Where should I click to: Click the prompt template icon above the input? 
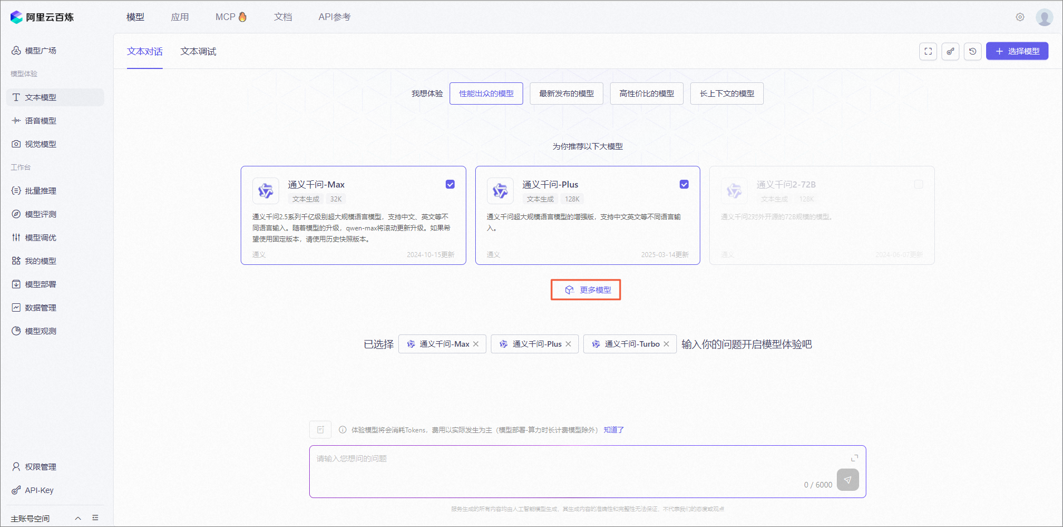320,430
